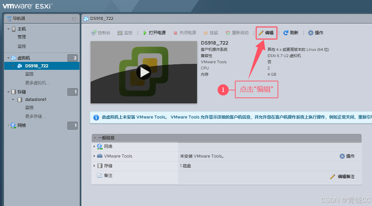Collapse the datastore1 tree node
Image resolution: width=372 pixels, height=206 pixels.
click(13, 100)
